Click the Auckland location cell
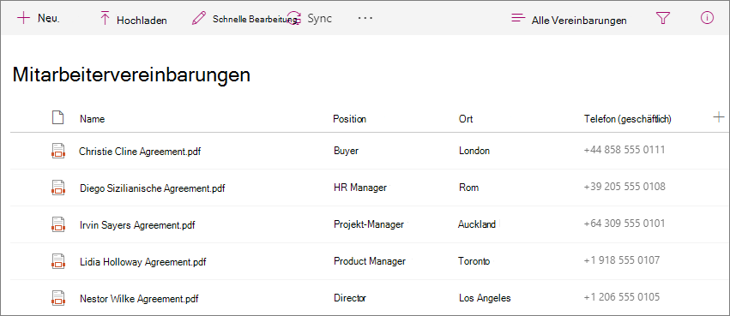This screenshot has width=730, height=316. pos(477,224)
